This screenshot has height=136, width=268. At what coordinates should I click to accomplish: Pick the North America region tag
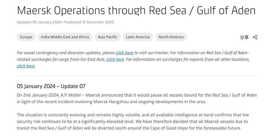click(171, 37)
